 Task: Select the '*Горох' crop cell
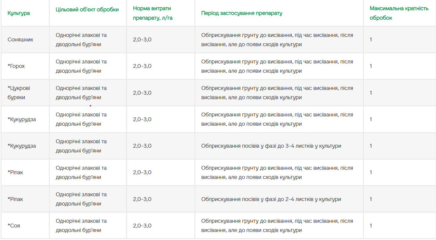click(x=16, y=66)
